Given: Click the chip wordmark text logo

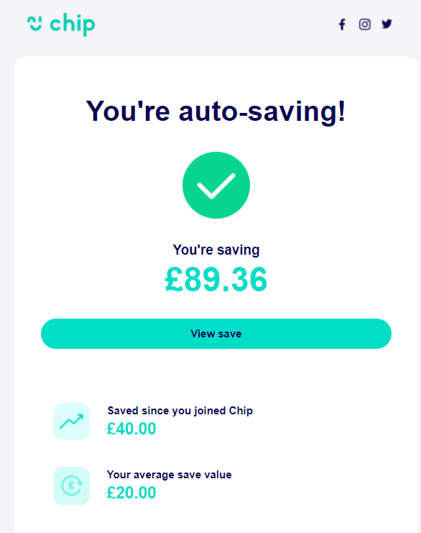Looking at the screenshot, I should 73,24.
